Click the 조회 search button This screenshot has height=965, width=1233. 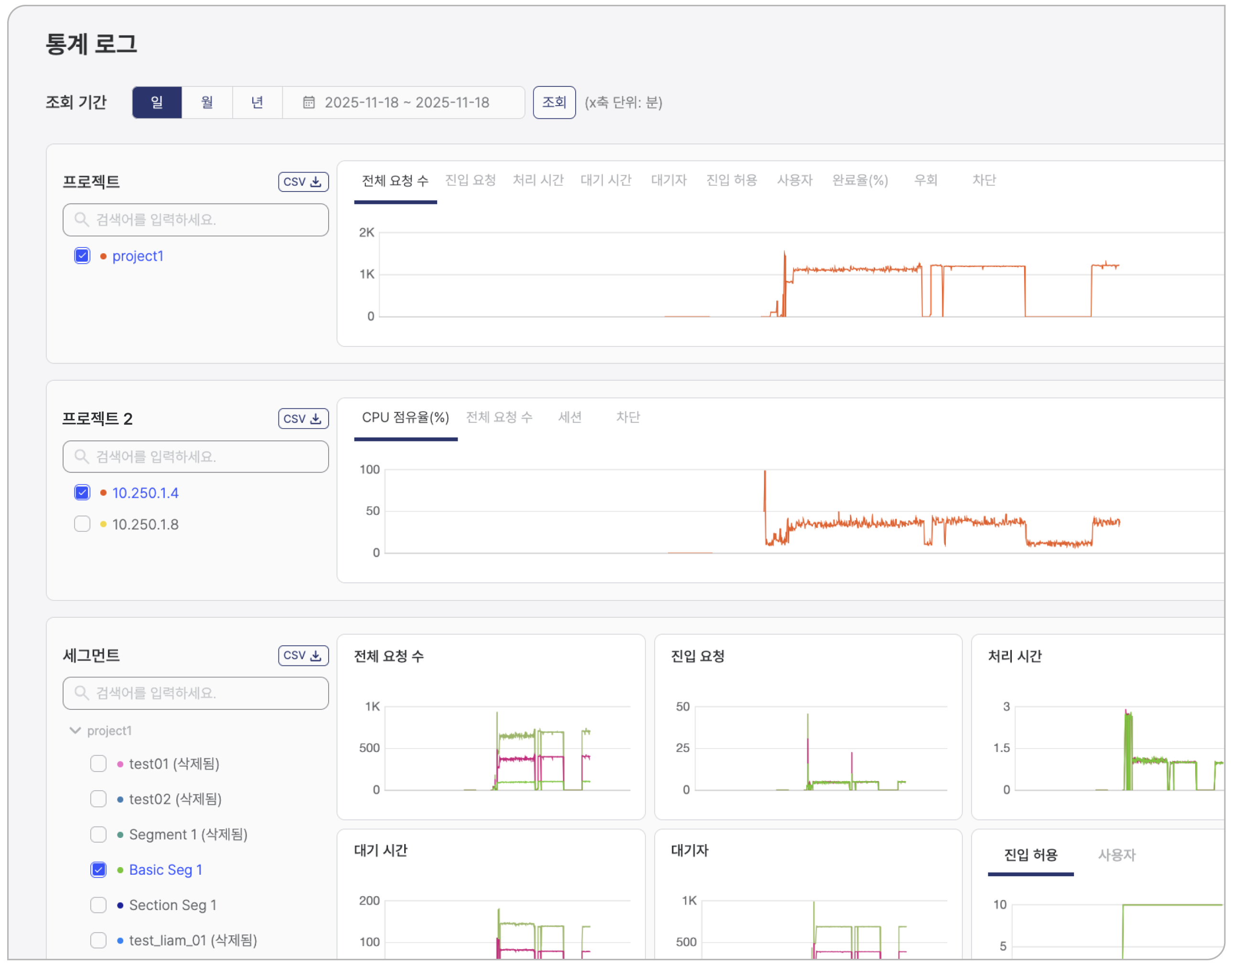pyautogui.click(x=554, y=102)
